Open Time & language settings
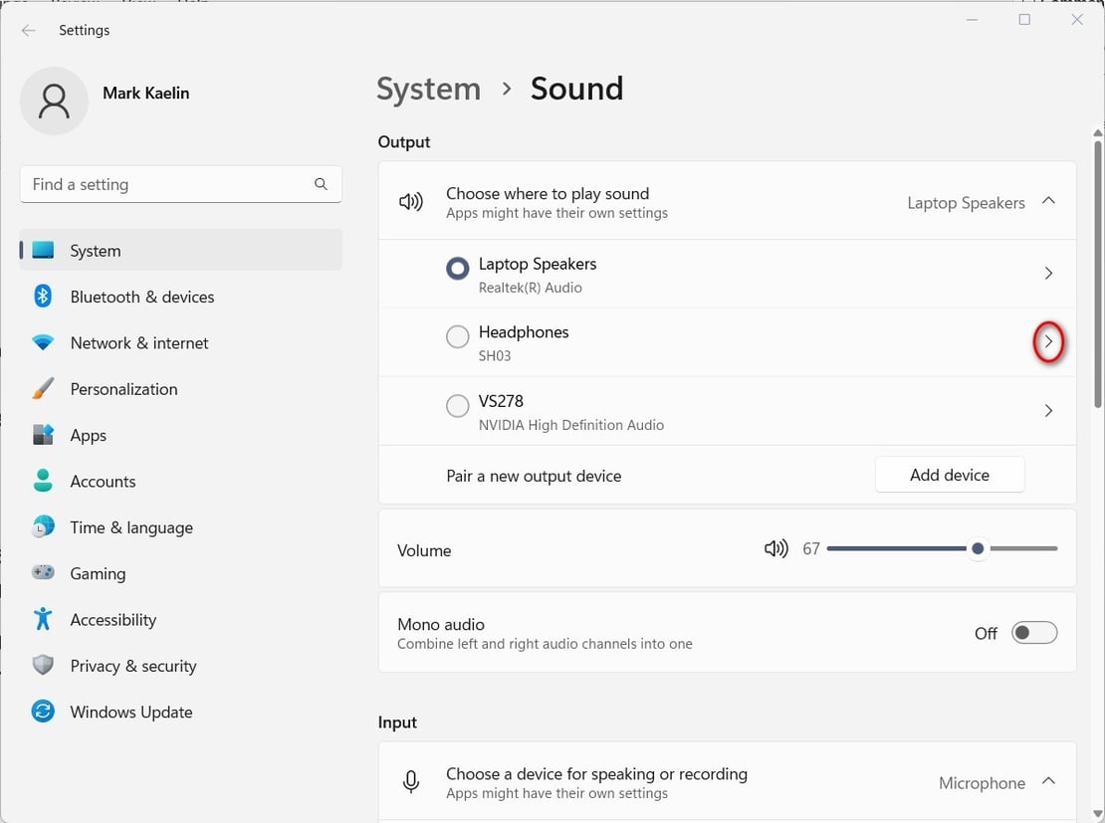The width and height of the screenshot is (1105, 823). pyautogui.click(x=181, y=527)
